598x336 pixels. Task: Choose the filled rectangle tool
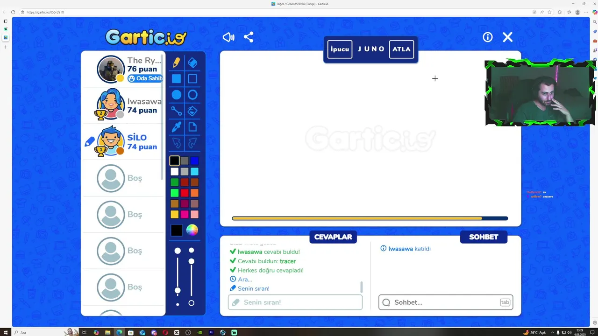[177, 79]
